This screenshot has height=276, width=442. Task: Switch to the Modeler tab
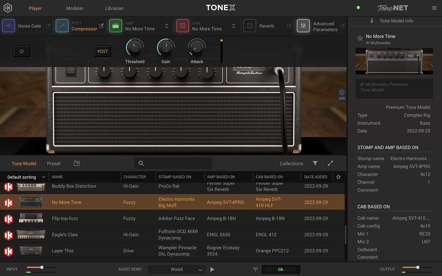75,8
